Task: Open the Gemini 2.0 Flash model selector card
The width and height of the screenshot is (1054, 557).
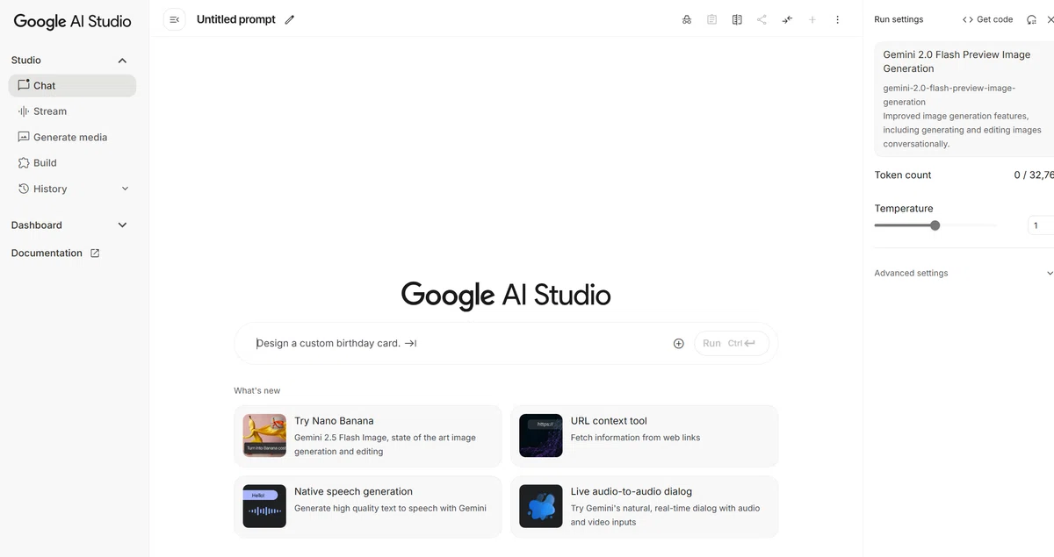Action: (964, 98)
